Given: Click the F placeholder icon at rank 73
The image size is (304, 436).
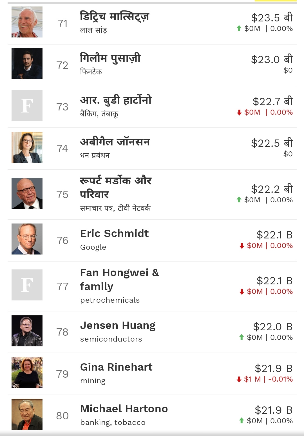Looking at the screenshot, I should (27, 106).
